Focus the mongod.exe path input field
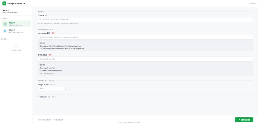 click(145, 37)
